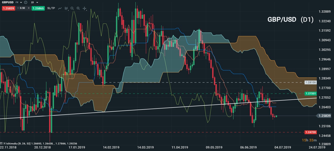
Task: Zoom in the chart with the plus magnifier
Action: (78, 8)
